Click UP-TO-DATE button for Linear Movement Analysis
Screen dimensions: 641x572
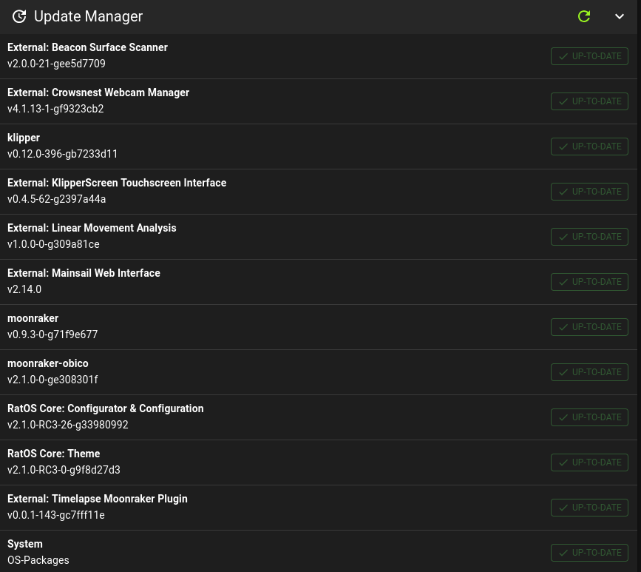[589, 237]
